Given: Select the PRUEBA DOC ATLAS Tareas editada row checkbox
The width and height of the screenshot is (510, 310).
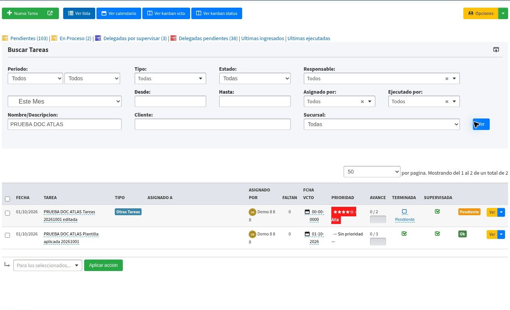Looking at the screenshot, I should point(7,213).
